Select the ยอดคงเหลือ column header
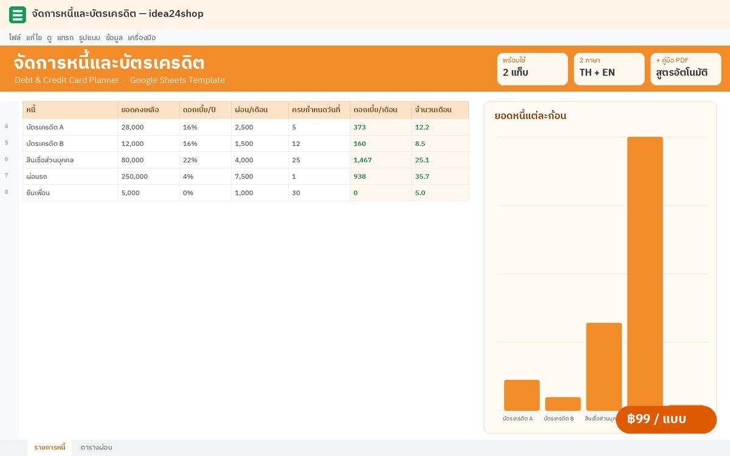 click(x=149, y=110)
